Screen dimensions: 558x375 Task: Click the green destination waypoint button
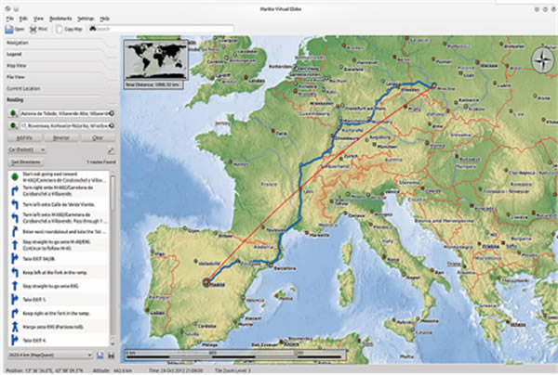click(x=14, y=125)
